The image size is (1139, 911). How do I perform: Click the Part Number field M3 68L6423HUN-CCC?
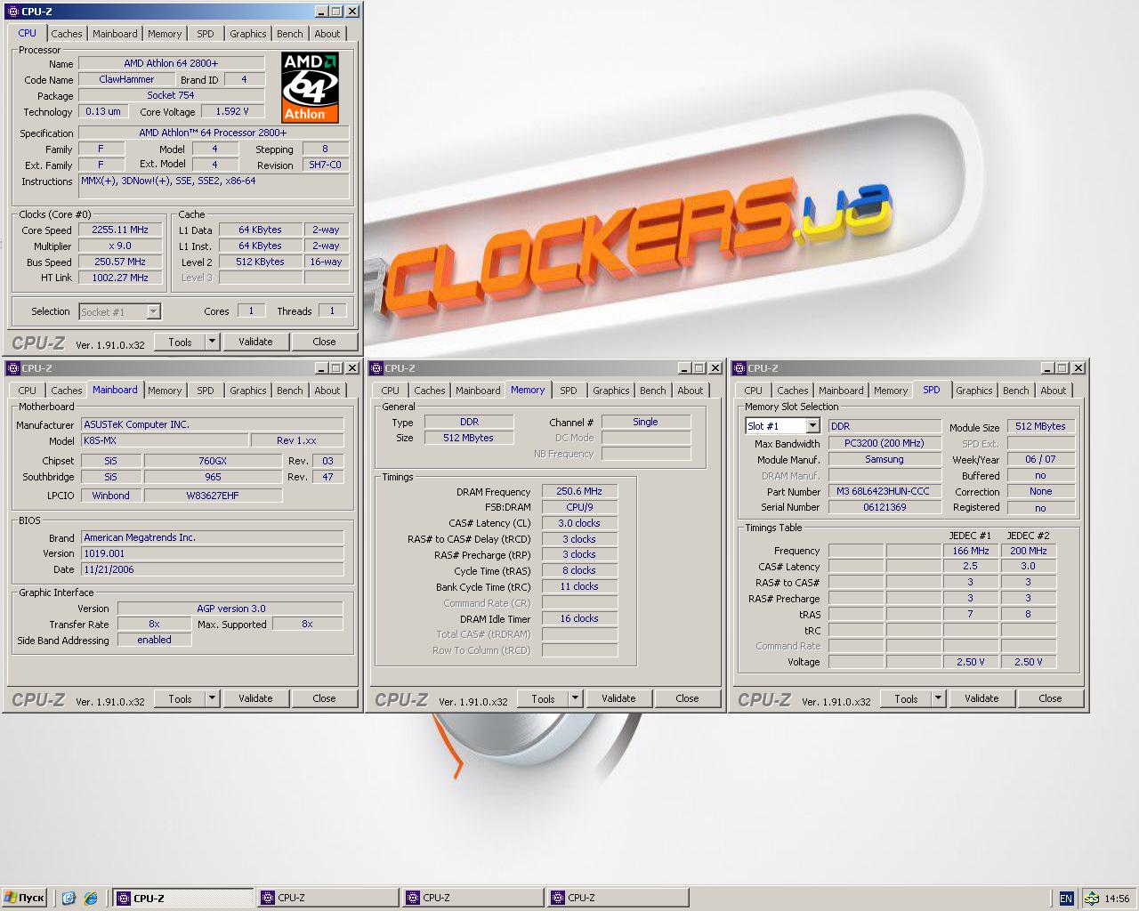885,491
